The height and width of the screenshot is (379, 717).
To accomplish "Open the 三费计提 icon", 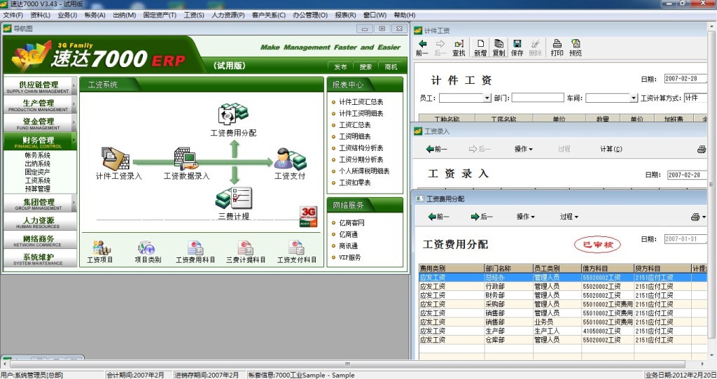I will (234, 198).
